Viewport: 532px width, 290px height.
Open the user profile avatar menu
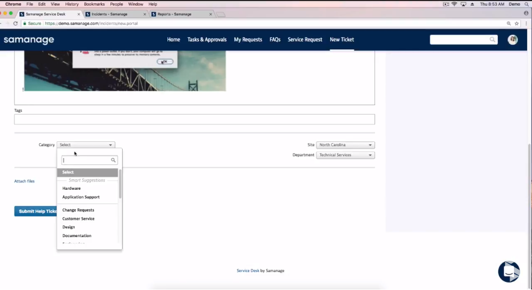[x=513, y=40]
